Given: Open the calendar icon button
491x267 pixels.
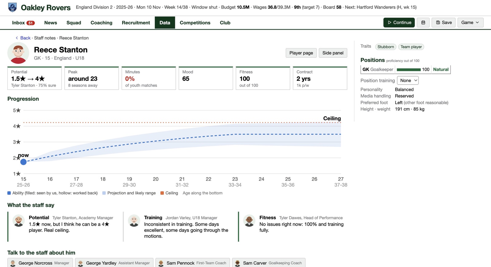Looking at the screenshot, I should (x=423, y=22).
